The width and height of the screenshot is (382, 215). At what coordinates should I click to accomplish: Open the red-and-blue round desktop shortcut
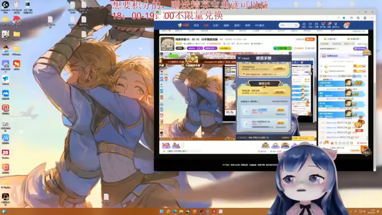tap(17, 21)
